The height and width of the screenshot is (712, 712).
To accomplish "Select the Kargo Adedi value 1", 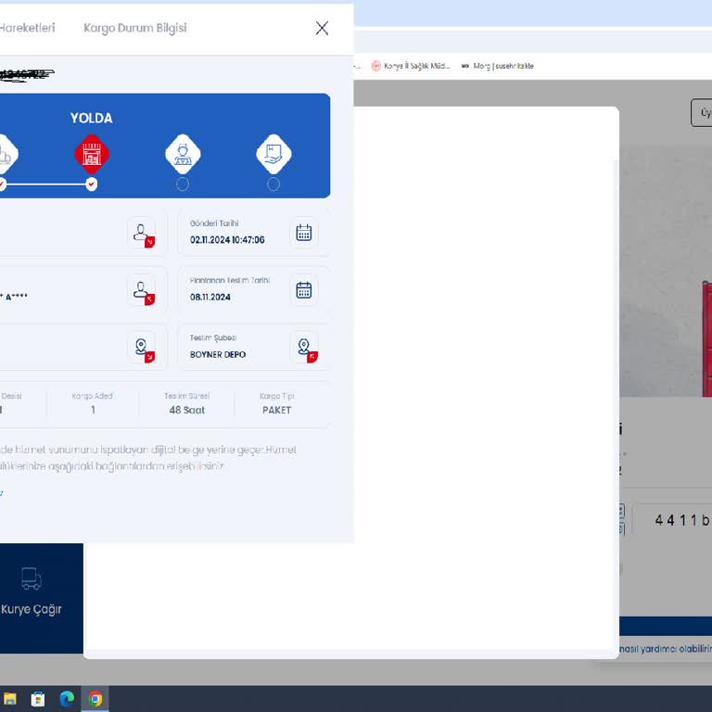I will click(93, 410).
